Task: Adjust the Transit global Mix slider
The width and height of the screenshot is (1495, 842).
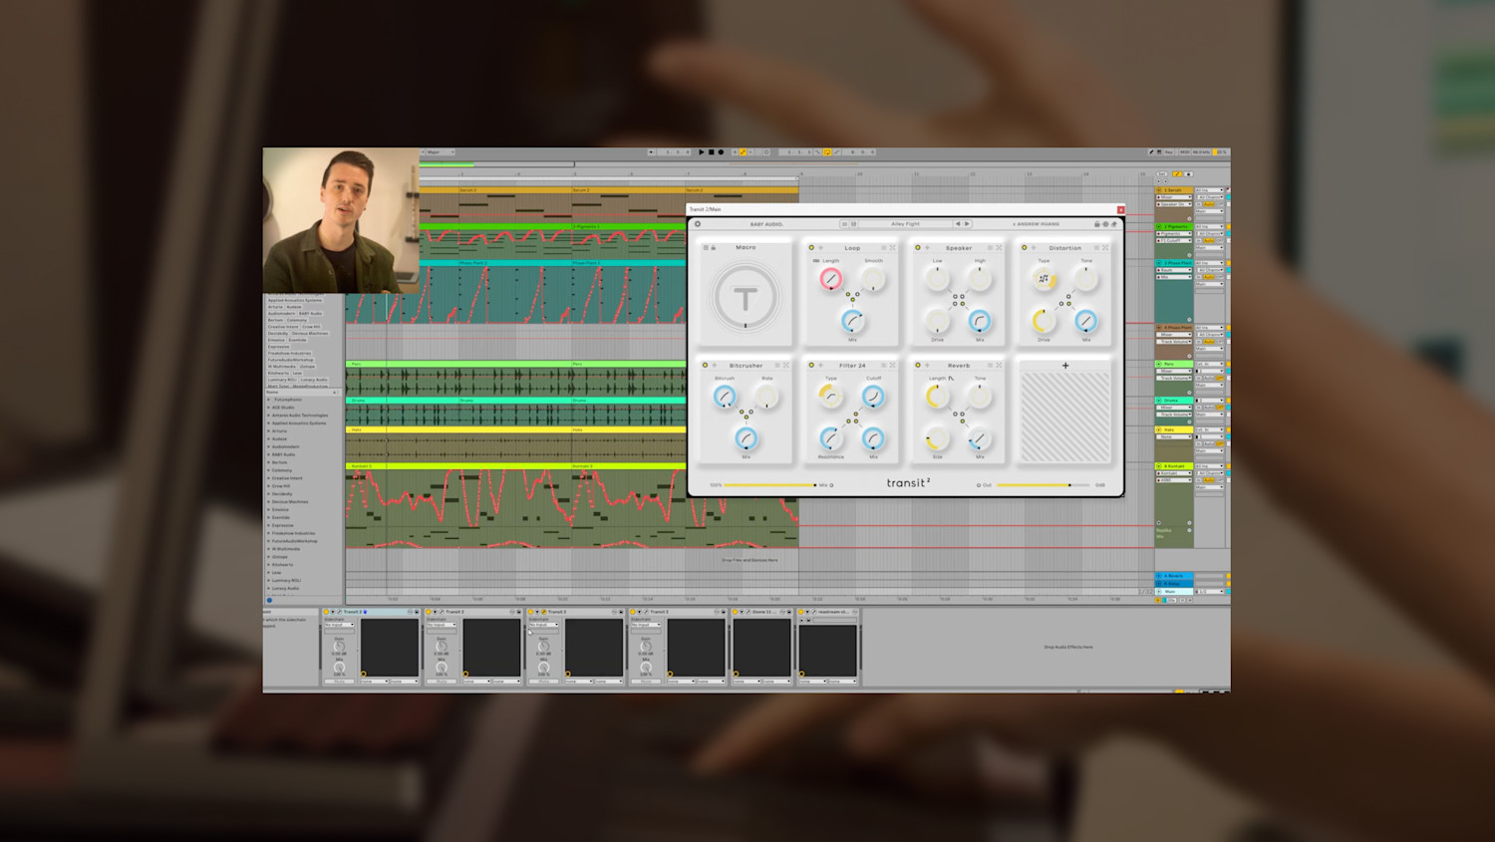Action: click(x=770, y=485)
